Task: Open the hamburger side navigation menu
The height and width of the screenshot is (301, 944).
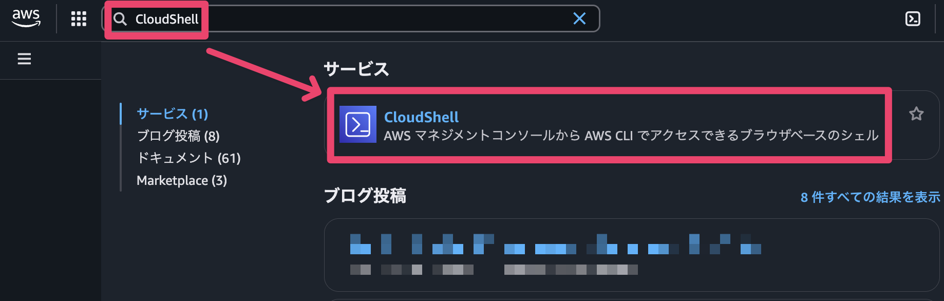Action: [x=24, y=59]
